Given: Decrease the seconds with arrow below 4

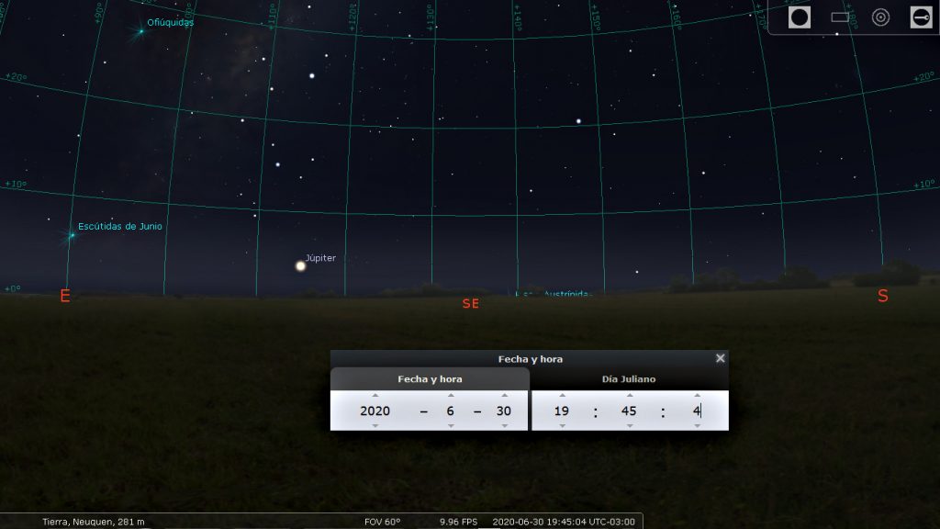Looking at the screenshot, I should 697,426.
